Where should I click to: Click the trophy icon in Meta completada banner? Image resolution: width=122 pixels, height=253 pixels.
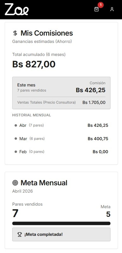click(20, 235)
